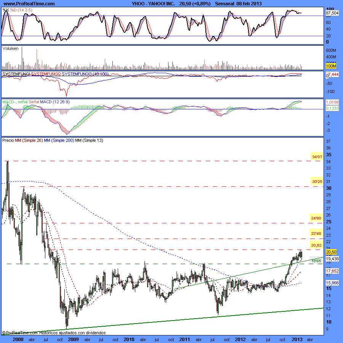Click the www.ProRealTime.com header text

[x=29, y=4]
